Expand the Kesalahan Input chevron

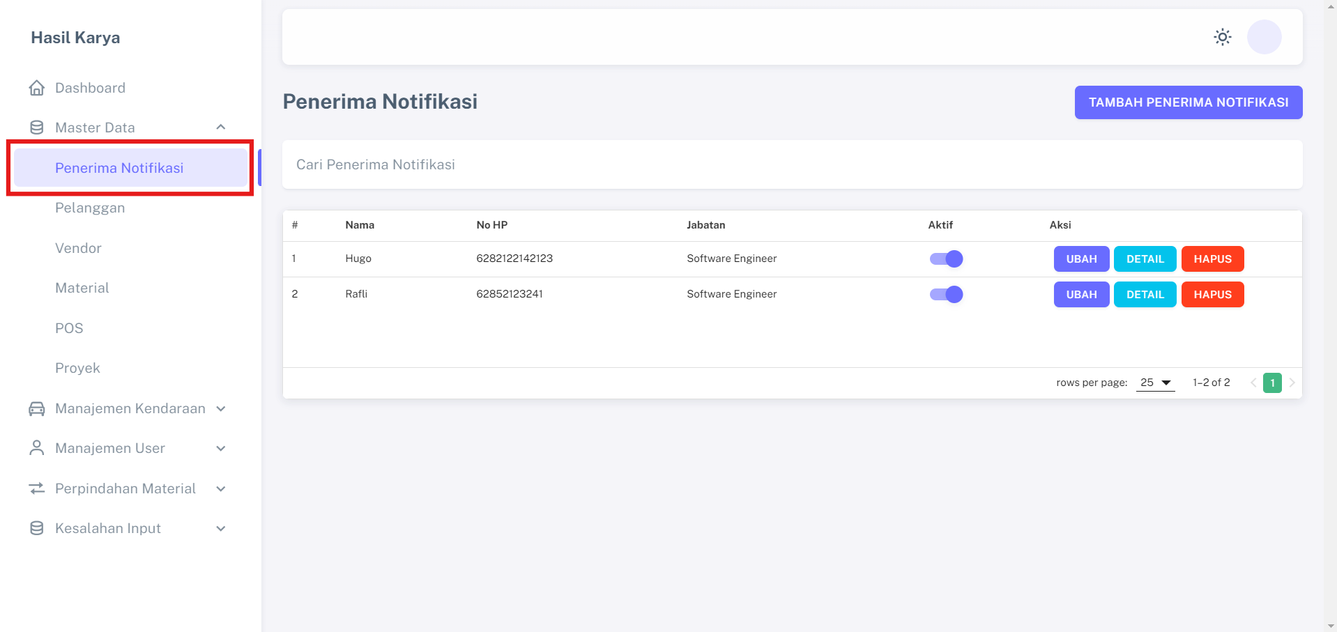(221, 528)
